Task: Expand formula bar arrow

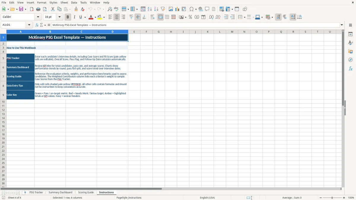Action: (x=342, y=25)
